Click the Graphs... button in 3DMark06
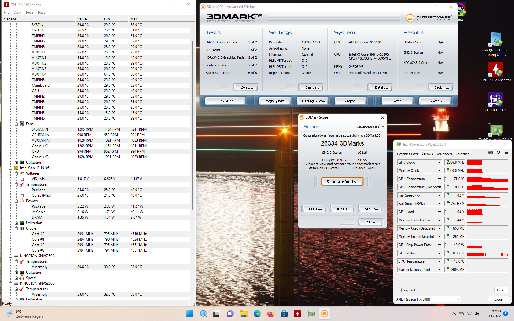The width and height of the screenshot is (514, 321). 351,101
